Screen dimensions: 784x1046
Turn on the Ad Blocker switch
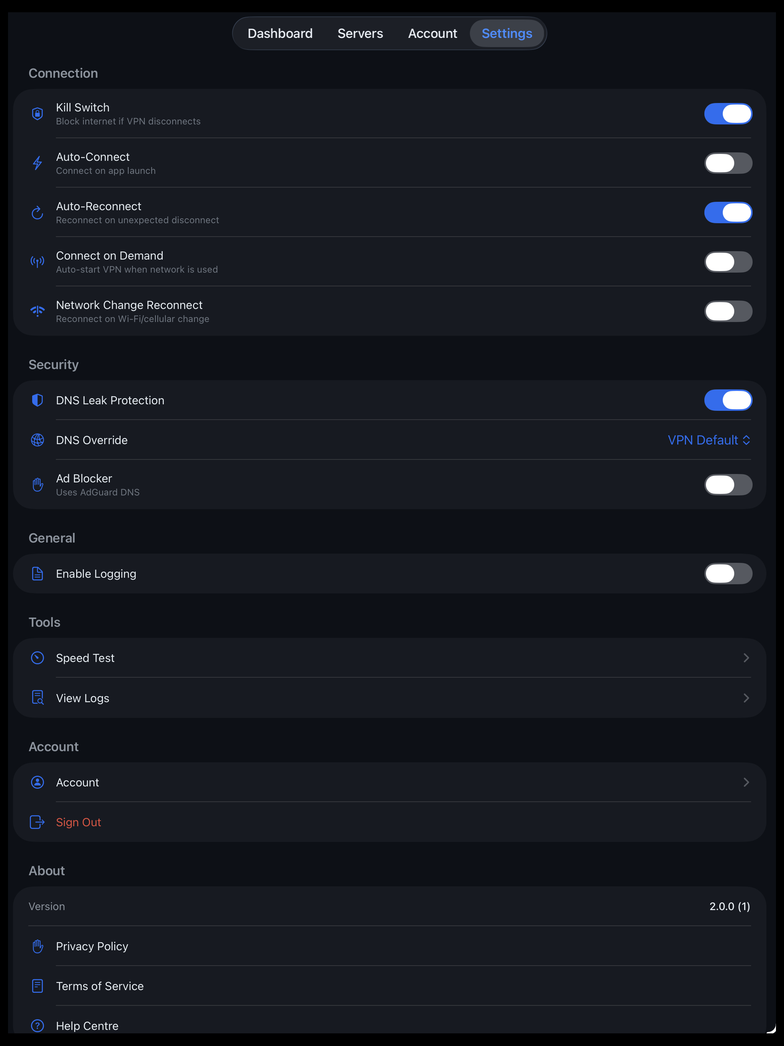point(728,485)
